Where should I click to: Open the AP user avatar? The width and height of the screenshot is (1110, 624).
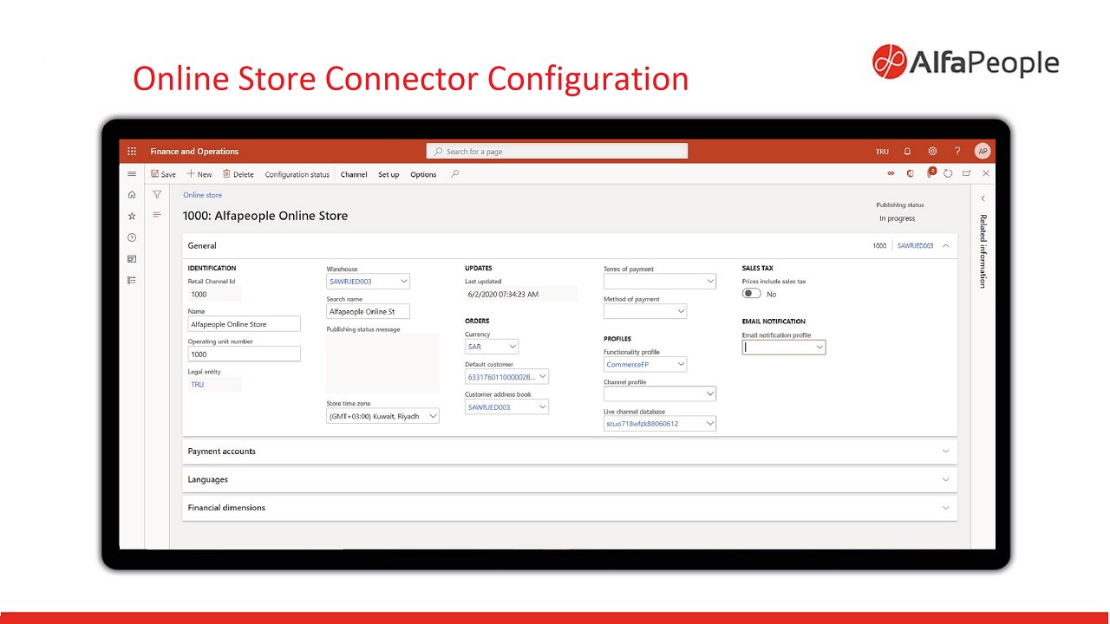click(x=983, y=151)
